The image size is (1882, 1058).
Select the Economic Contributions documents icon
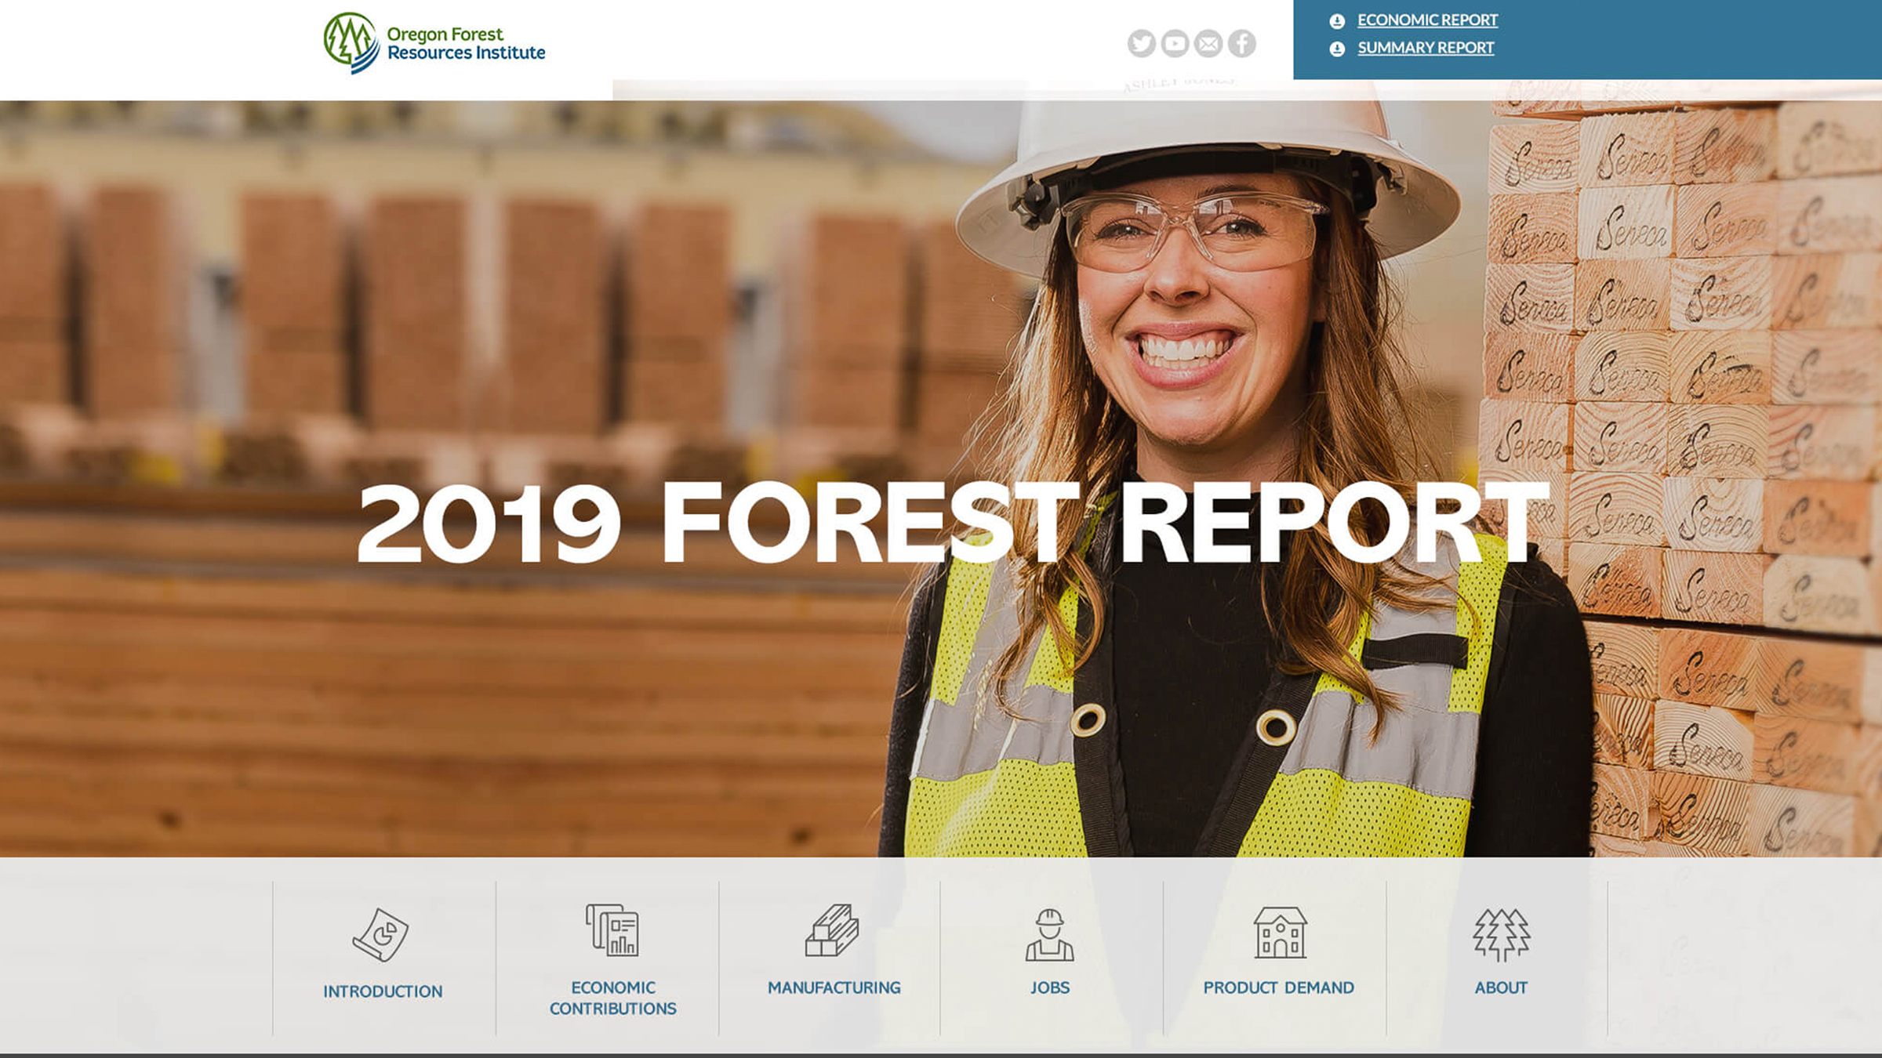613,933
